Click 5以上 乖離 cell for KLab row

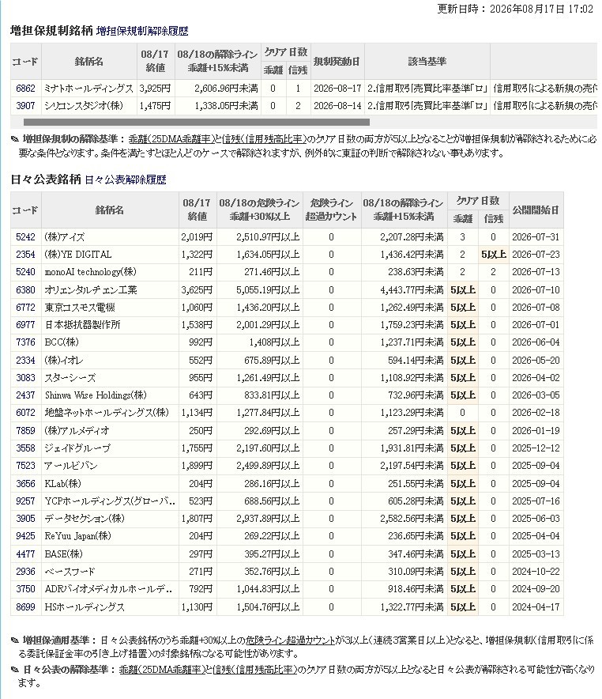[463, 483]
